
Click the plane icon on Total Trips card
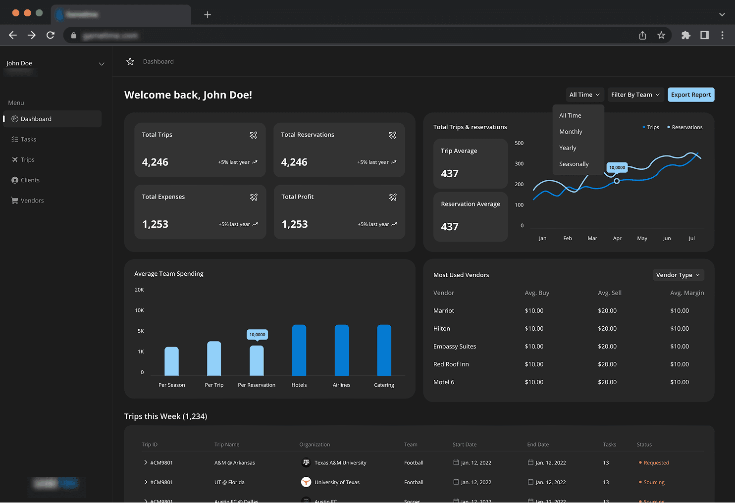click(254, 135)
